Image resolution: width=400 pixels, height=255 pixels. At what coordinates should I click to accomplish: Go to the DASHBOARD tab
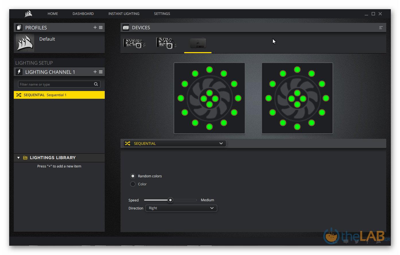click(83, 14)
